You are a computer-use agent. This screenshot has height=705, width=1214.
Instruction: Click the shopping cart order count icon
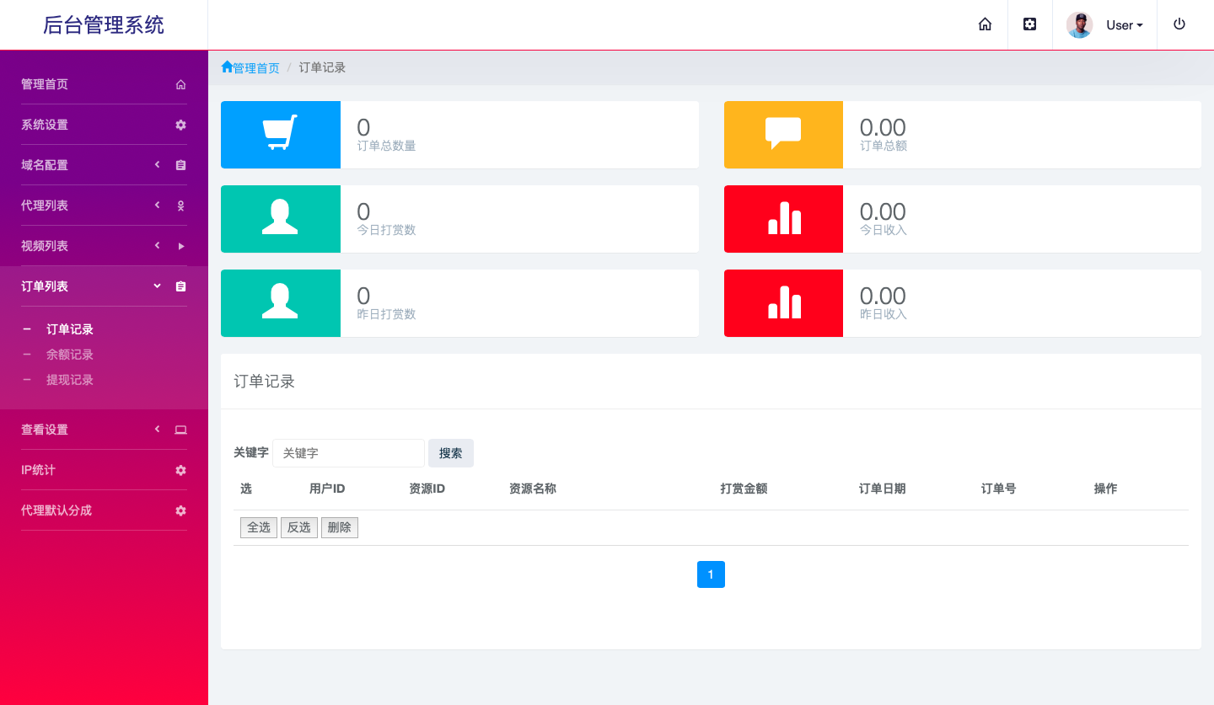[280, 134]
